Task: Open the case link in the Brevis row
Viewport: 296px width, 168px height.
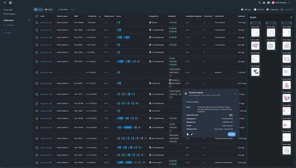Action: [x=46, y=23]
